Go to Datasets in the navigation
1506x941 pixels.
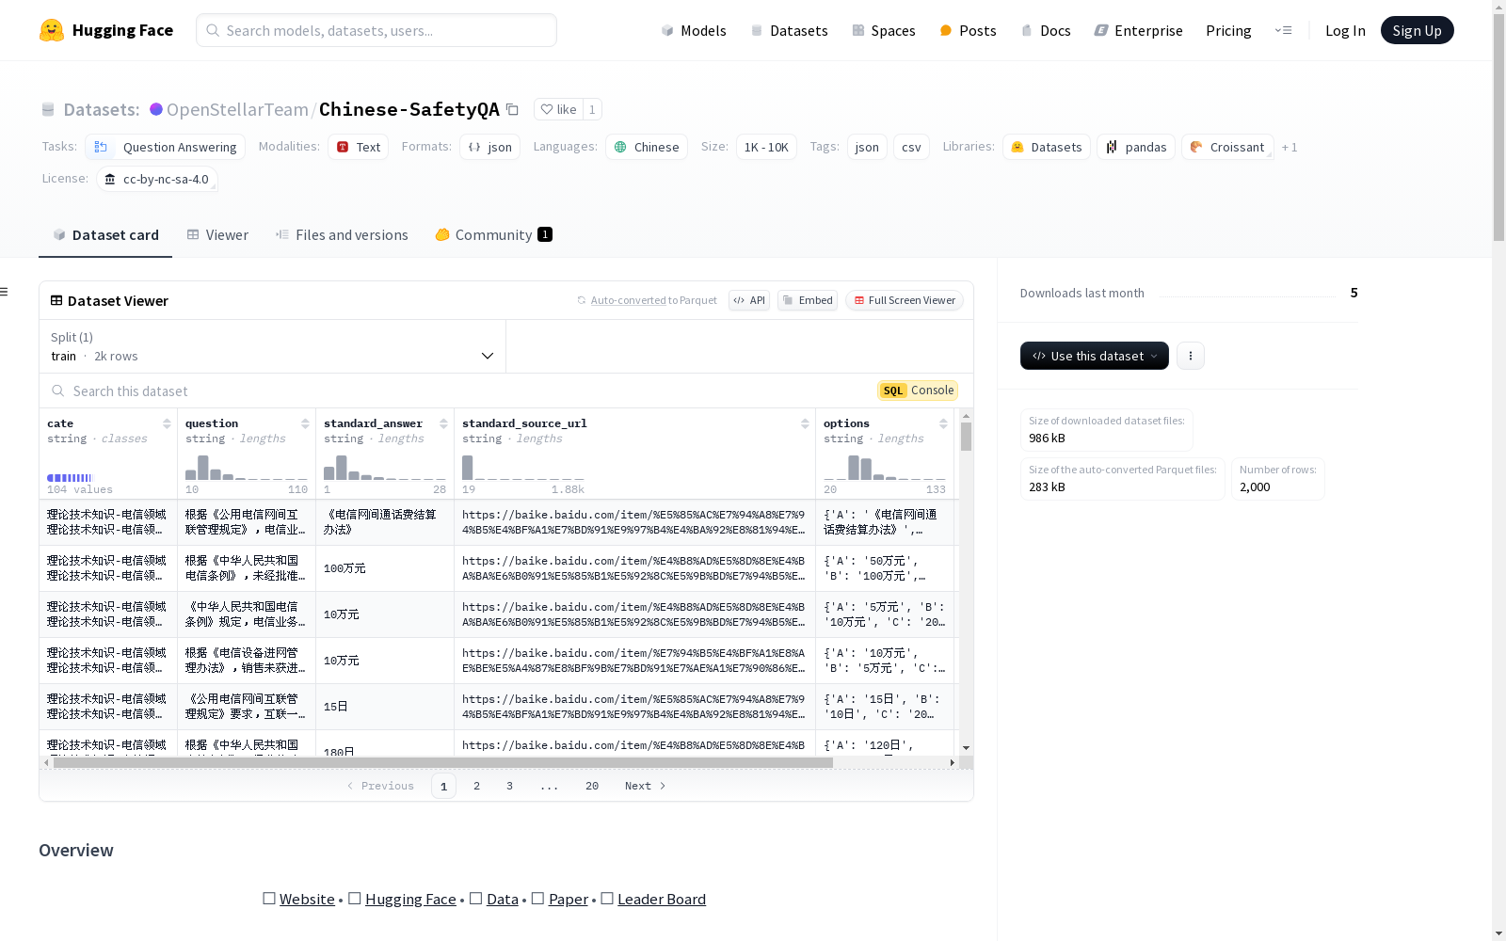click(789, 30)
